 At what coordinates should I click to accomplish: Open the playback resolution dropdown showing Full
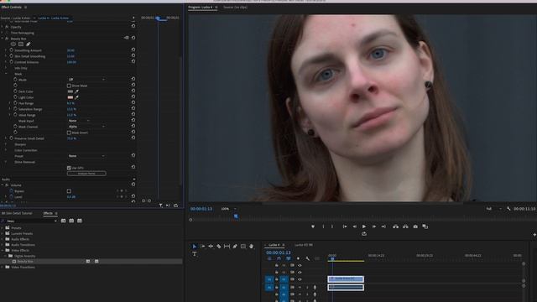tap(493, 209)
